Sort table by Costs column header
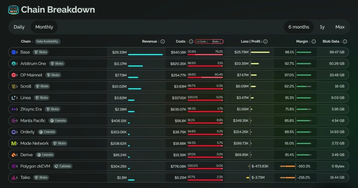Image resolution: width=358 pixels, height=188 pixels. (182, 42)
